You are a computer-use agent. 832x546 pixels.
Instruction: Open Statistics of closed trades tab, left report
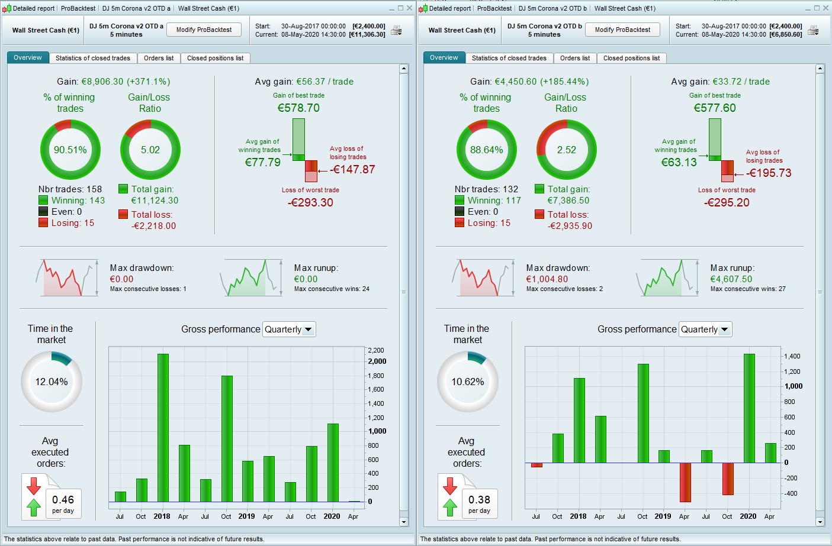click(93, 58)
